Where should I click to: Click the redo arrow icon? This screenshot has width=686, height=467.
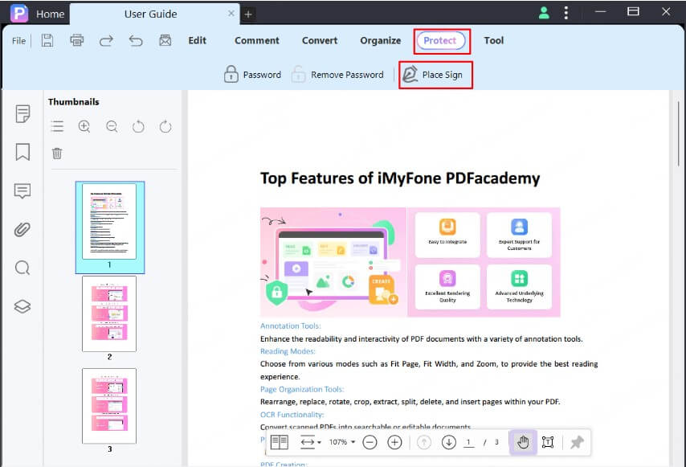click(106, 41)
